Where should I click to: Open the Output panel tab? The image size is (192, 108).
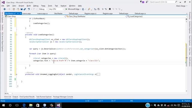pos(15,97)
